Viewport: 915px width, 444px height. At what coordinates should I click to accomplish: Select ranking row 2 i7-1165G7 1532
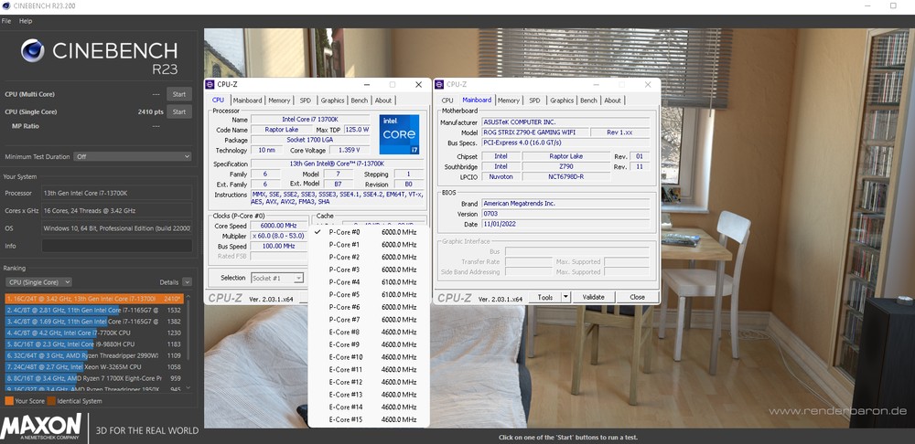pos(94,310)
